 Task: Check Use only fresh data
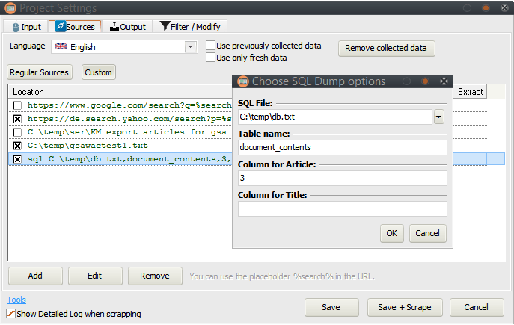click(210, 58)
